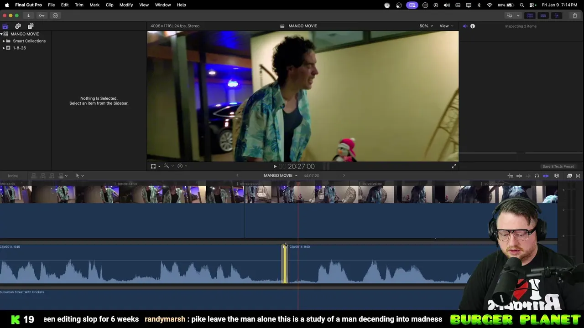Toggle solo headphone button
The width and height of the screenshot is (584, 328).
pyautogui.click(x=537, y=175)
